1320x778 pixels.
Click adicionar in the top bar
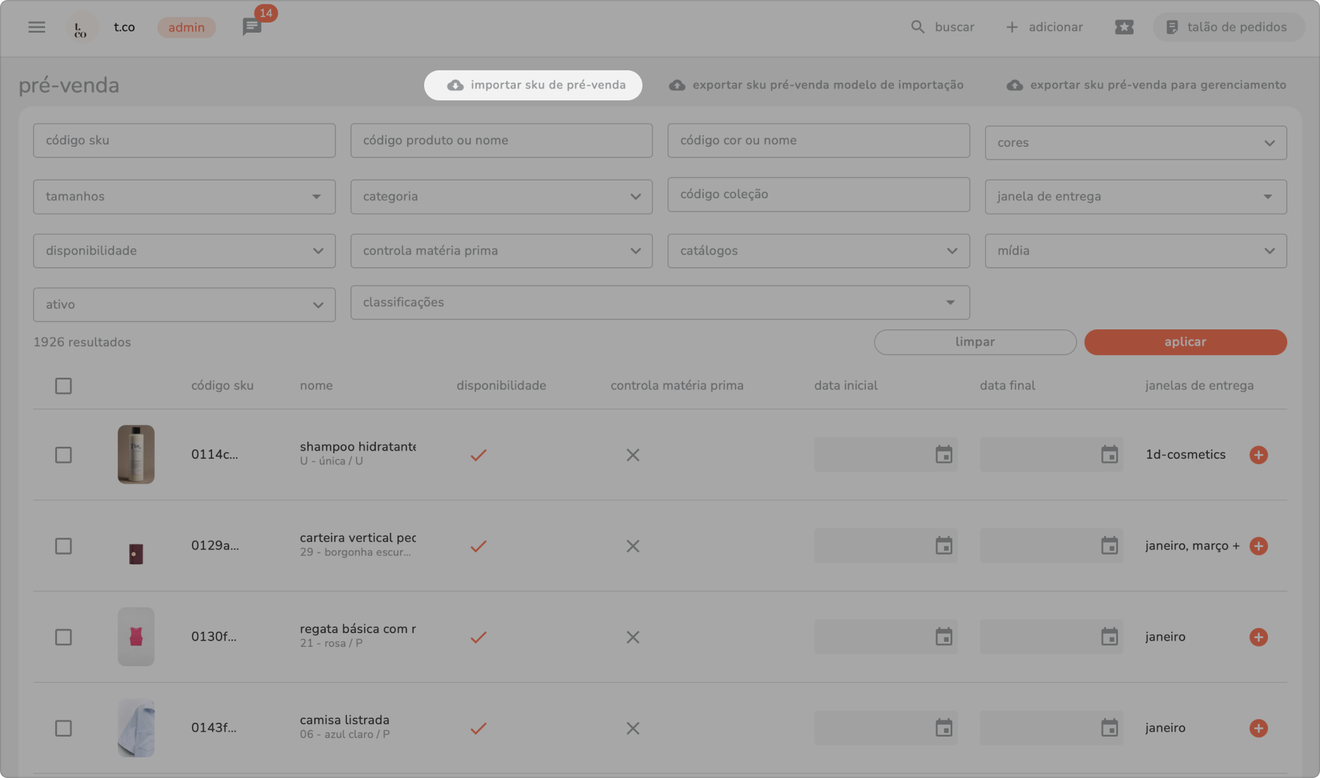(1045, 27)
